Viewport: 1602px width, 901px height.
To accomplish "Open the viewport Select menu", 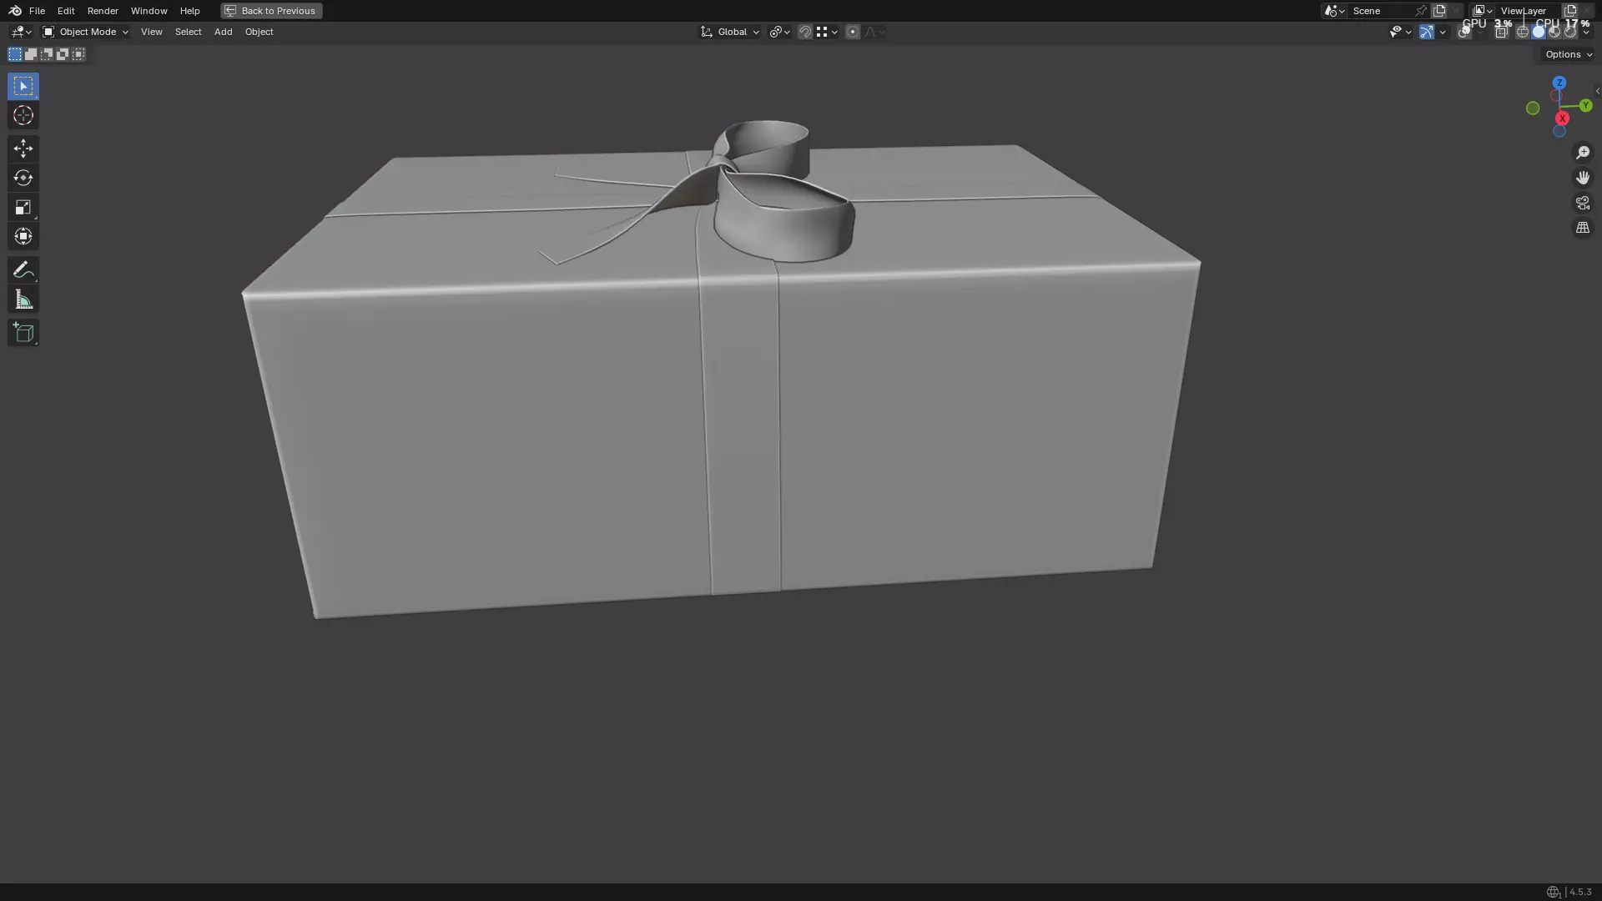I will pos(188,32).
